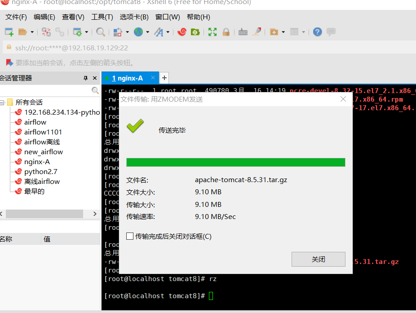The height and width of the screenshot is (313, 416).
Task: Click the 关闭 button in transfer dialog
Action: tap(319, 259)
